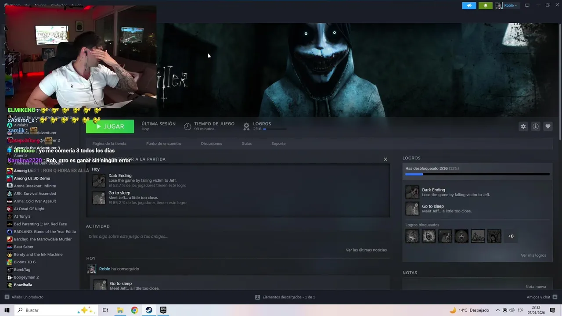Switch to Página de la tienda tab

coord(109,144)
